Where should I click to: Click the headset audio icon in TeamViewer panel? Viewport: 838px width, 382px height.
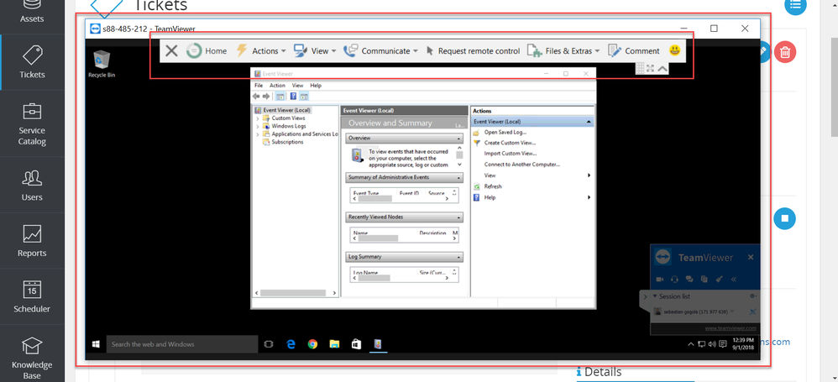[x=674, y=279]
